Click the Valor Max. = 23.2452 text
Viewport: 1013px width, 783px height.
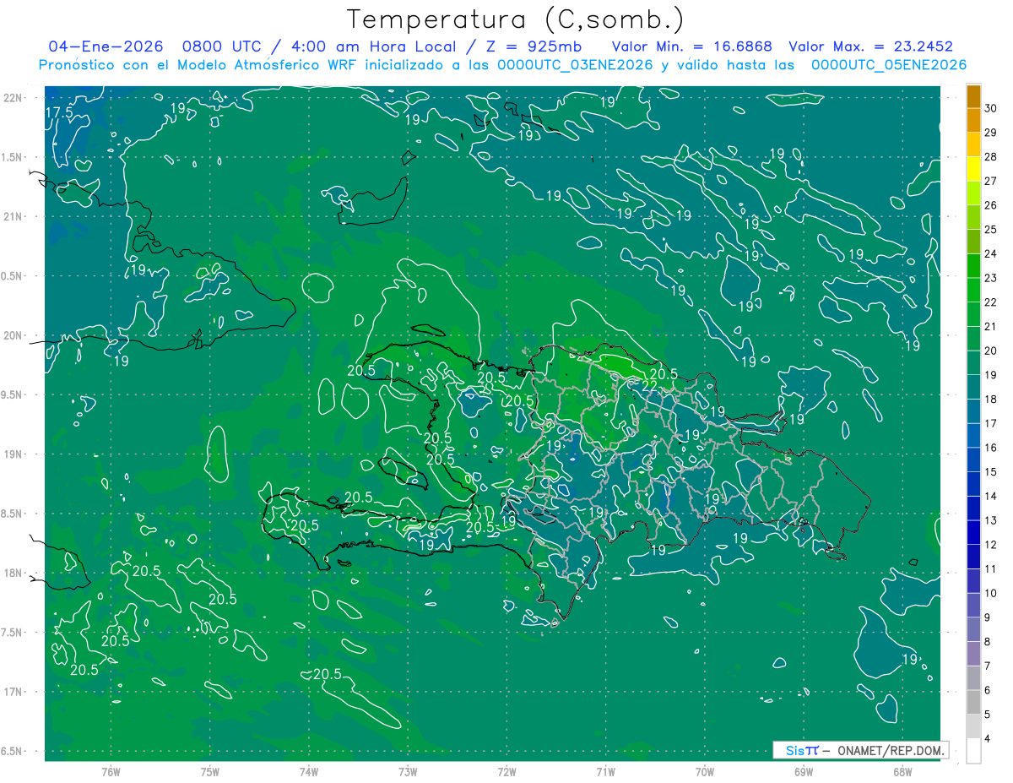point(870,46)
